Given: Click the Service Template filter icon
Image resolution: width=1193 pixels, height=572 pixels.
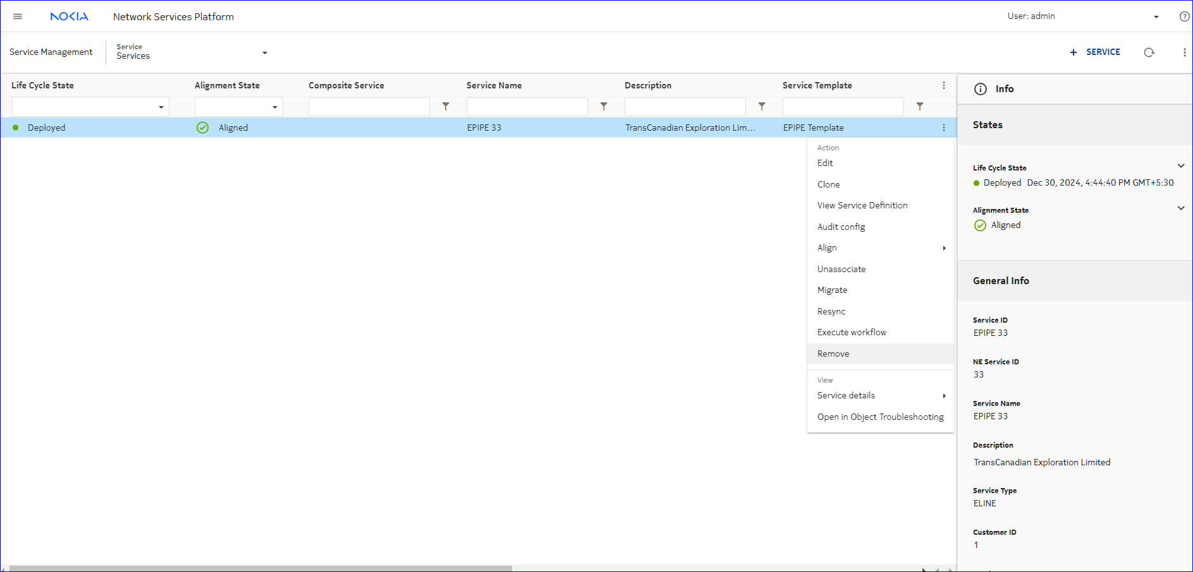Looking at the screenshot, I should [x=920, y=107].
